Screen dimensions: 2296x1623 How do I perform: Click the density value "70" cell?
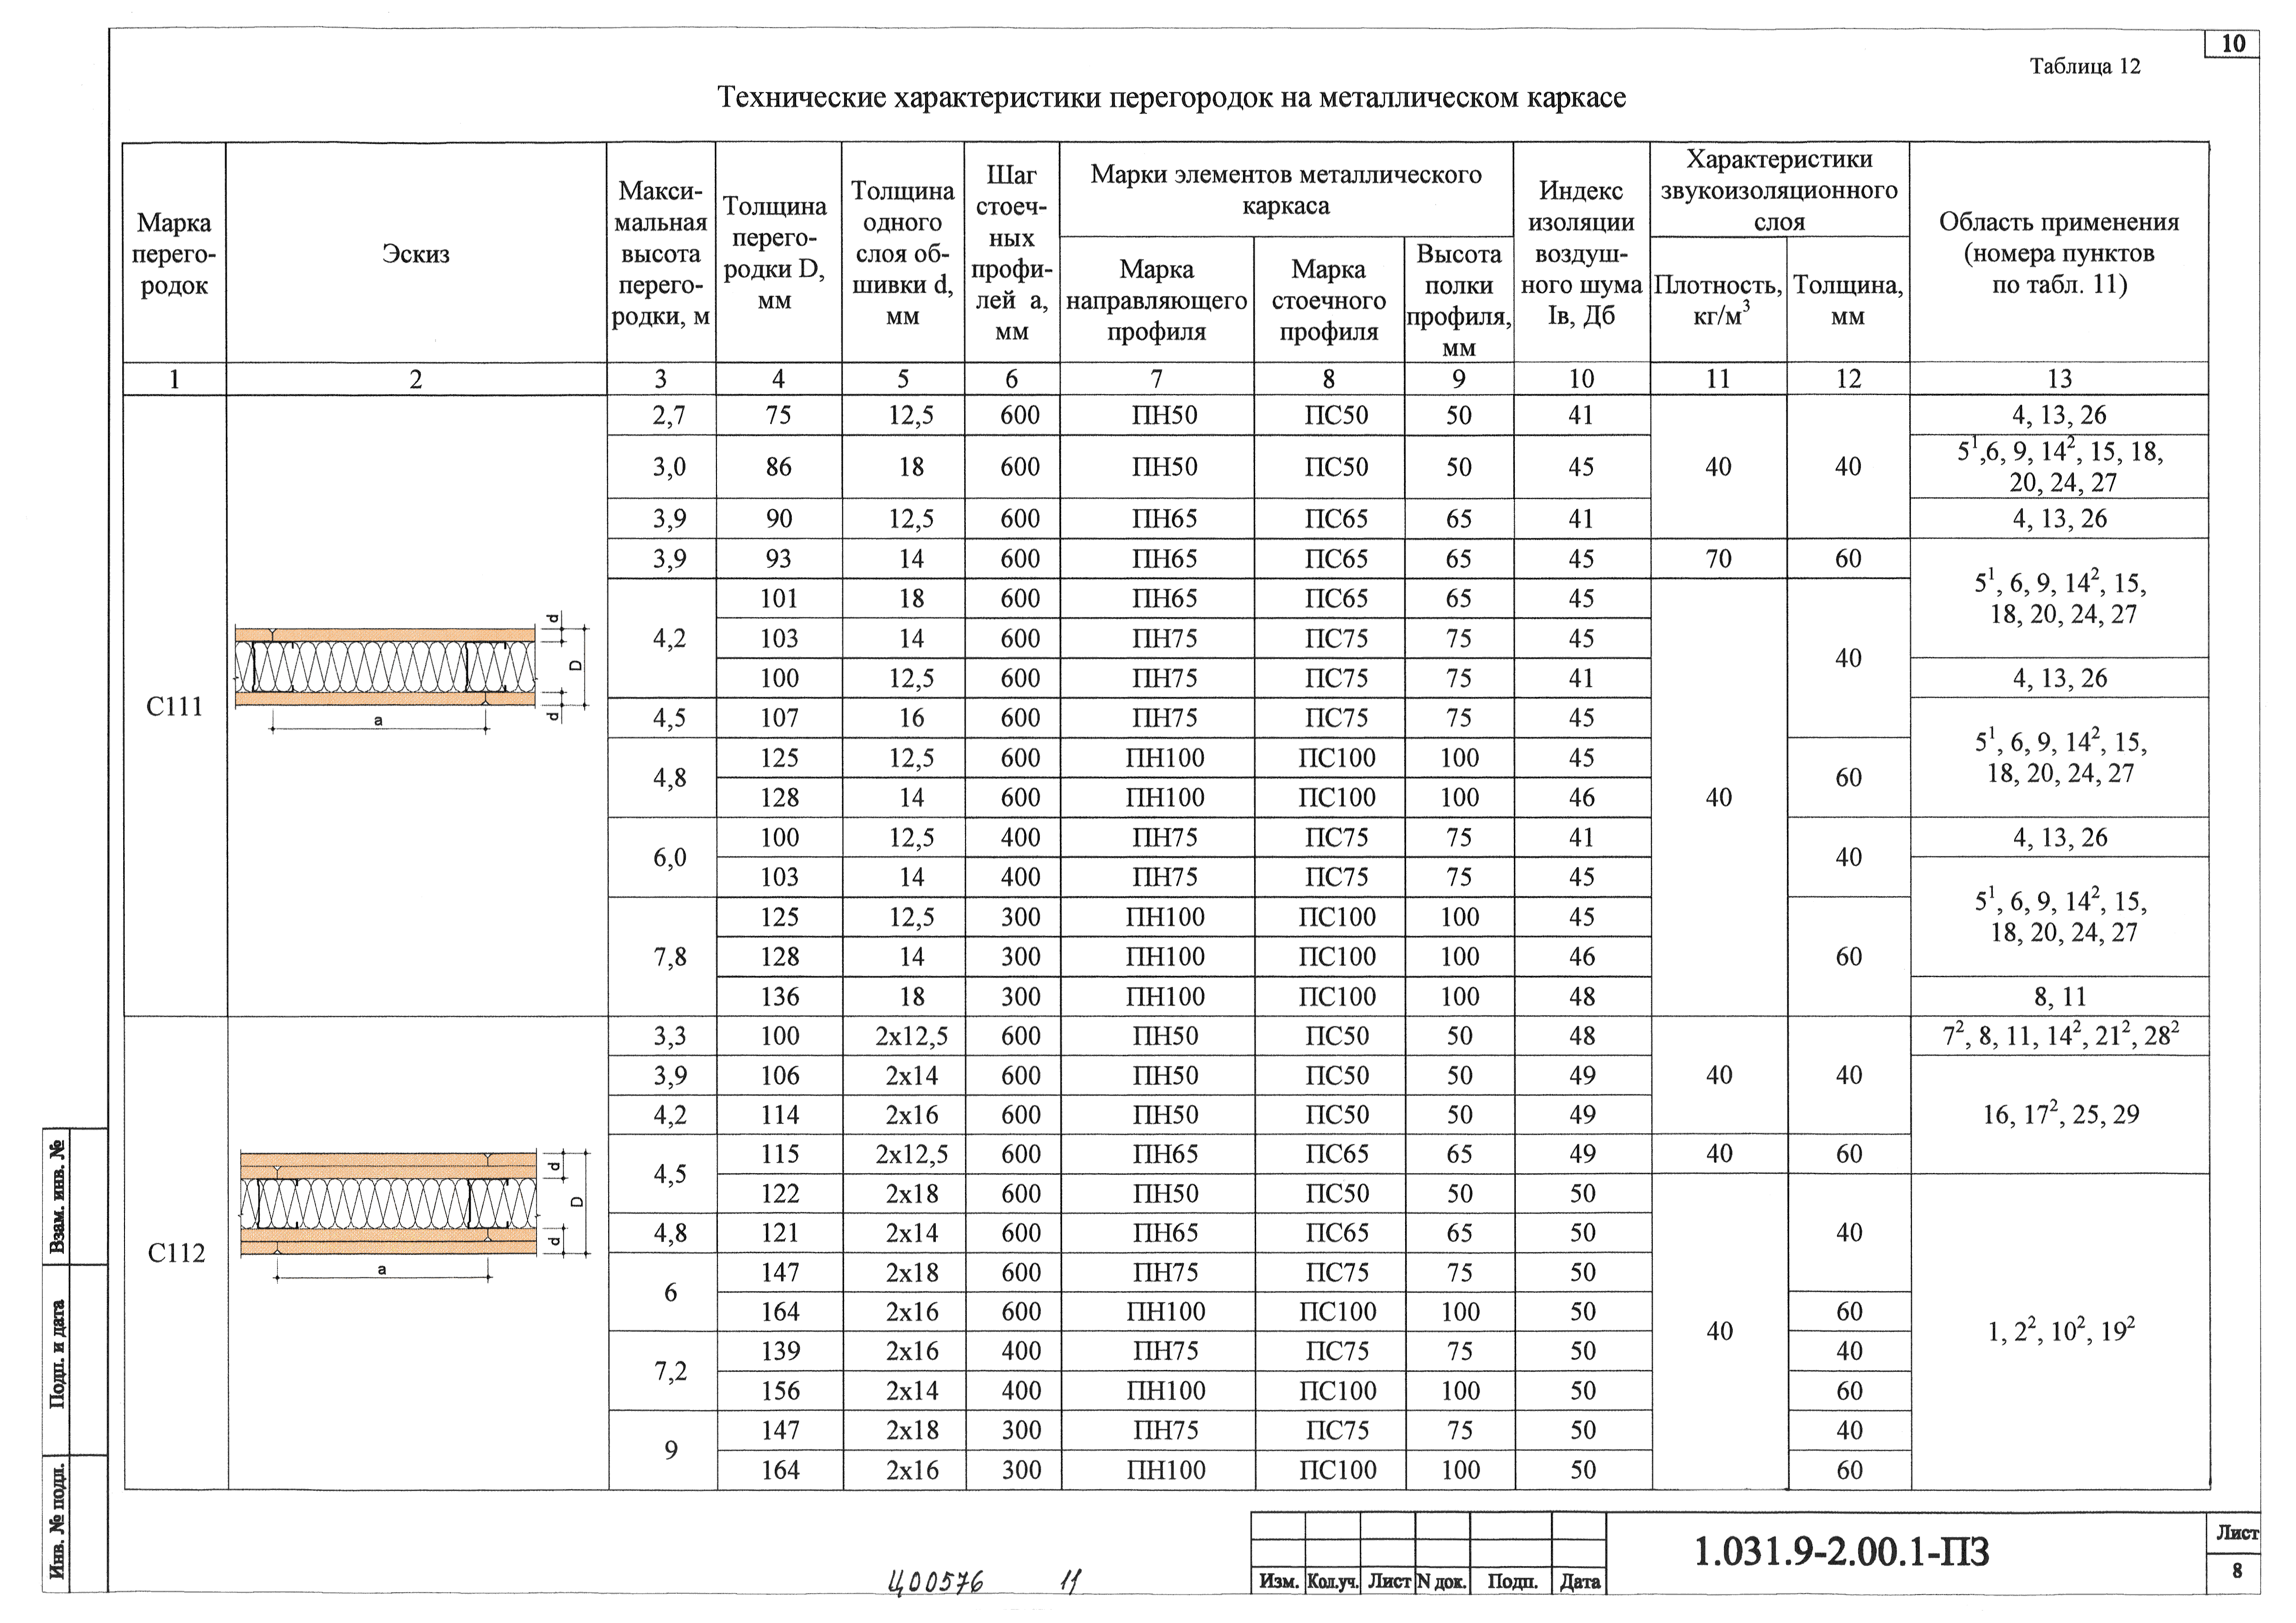[1718, 558]
